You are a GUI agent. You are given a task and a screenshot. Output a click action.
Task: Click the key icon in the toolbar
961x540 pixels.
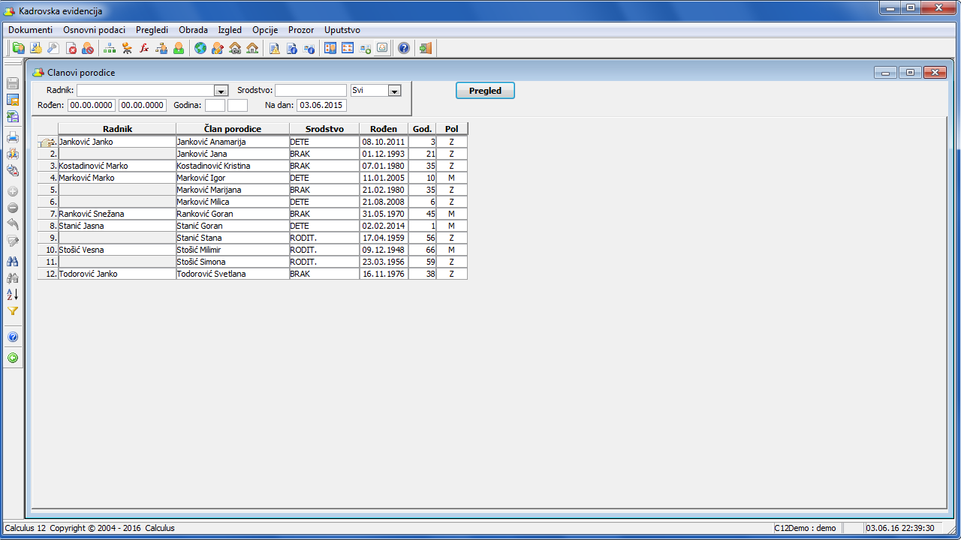point(53,49)
